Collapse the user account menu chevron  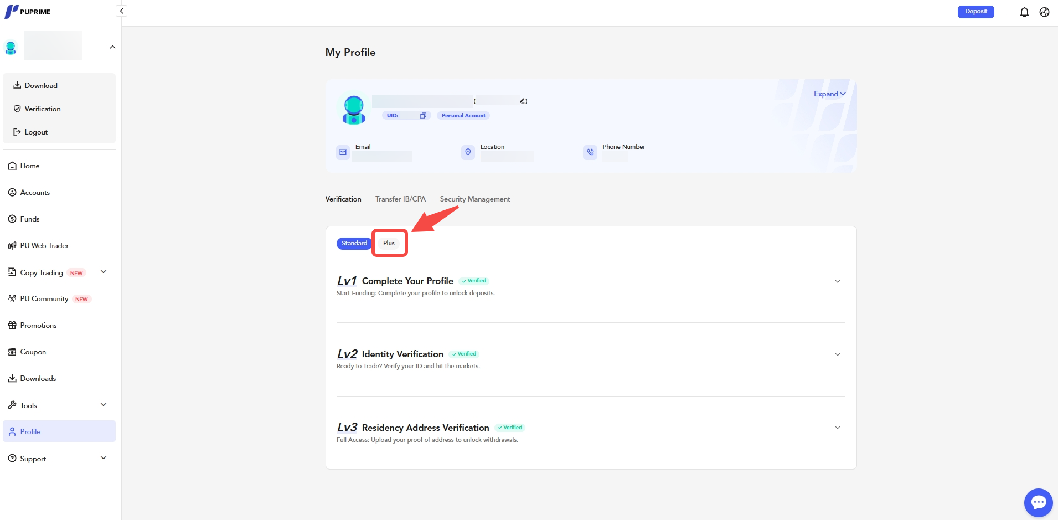point(112,47)
